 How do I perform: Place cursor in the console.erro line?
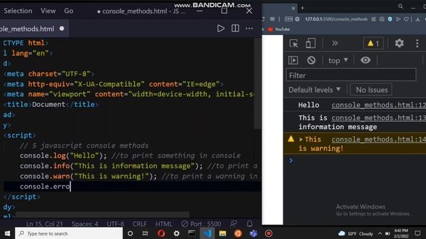click(x=45, y=187)
